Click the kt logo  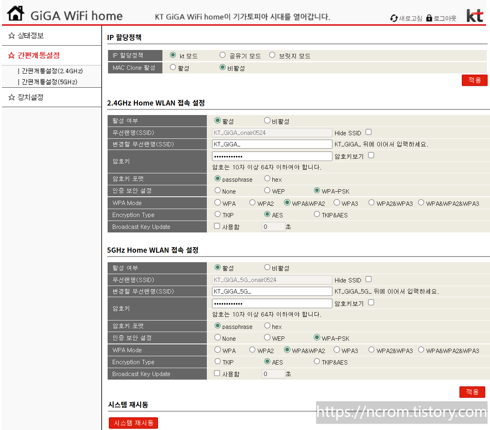pyautogui.click(x=475, y=15)
